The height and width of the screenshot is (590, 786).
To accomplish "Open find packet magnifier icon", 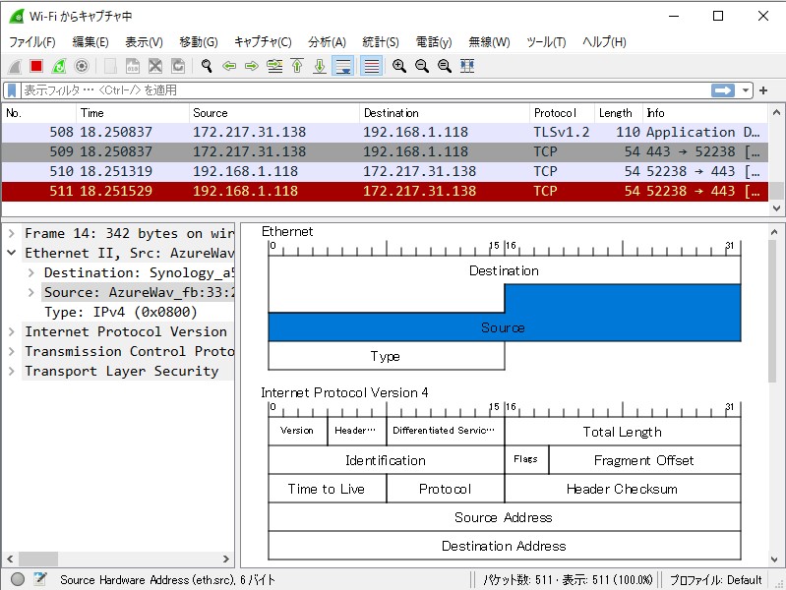I will click(206, 66).
